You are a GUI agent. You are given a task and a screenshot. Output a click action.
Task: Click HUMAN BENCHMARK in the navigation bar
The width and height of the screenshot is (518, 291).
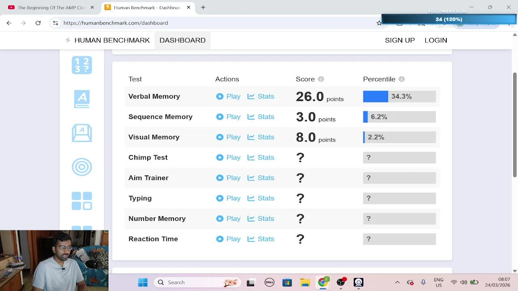pos(112,40)
